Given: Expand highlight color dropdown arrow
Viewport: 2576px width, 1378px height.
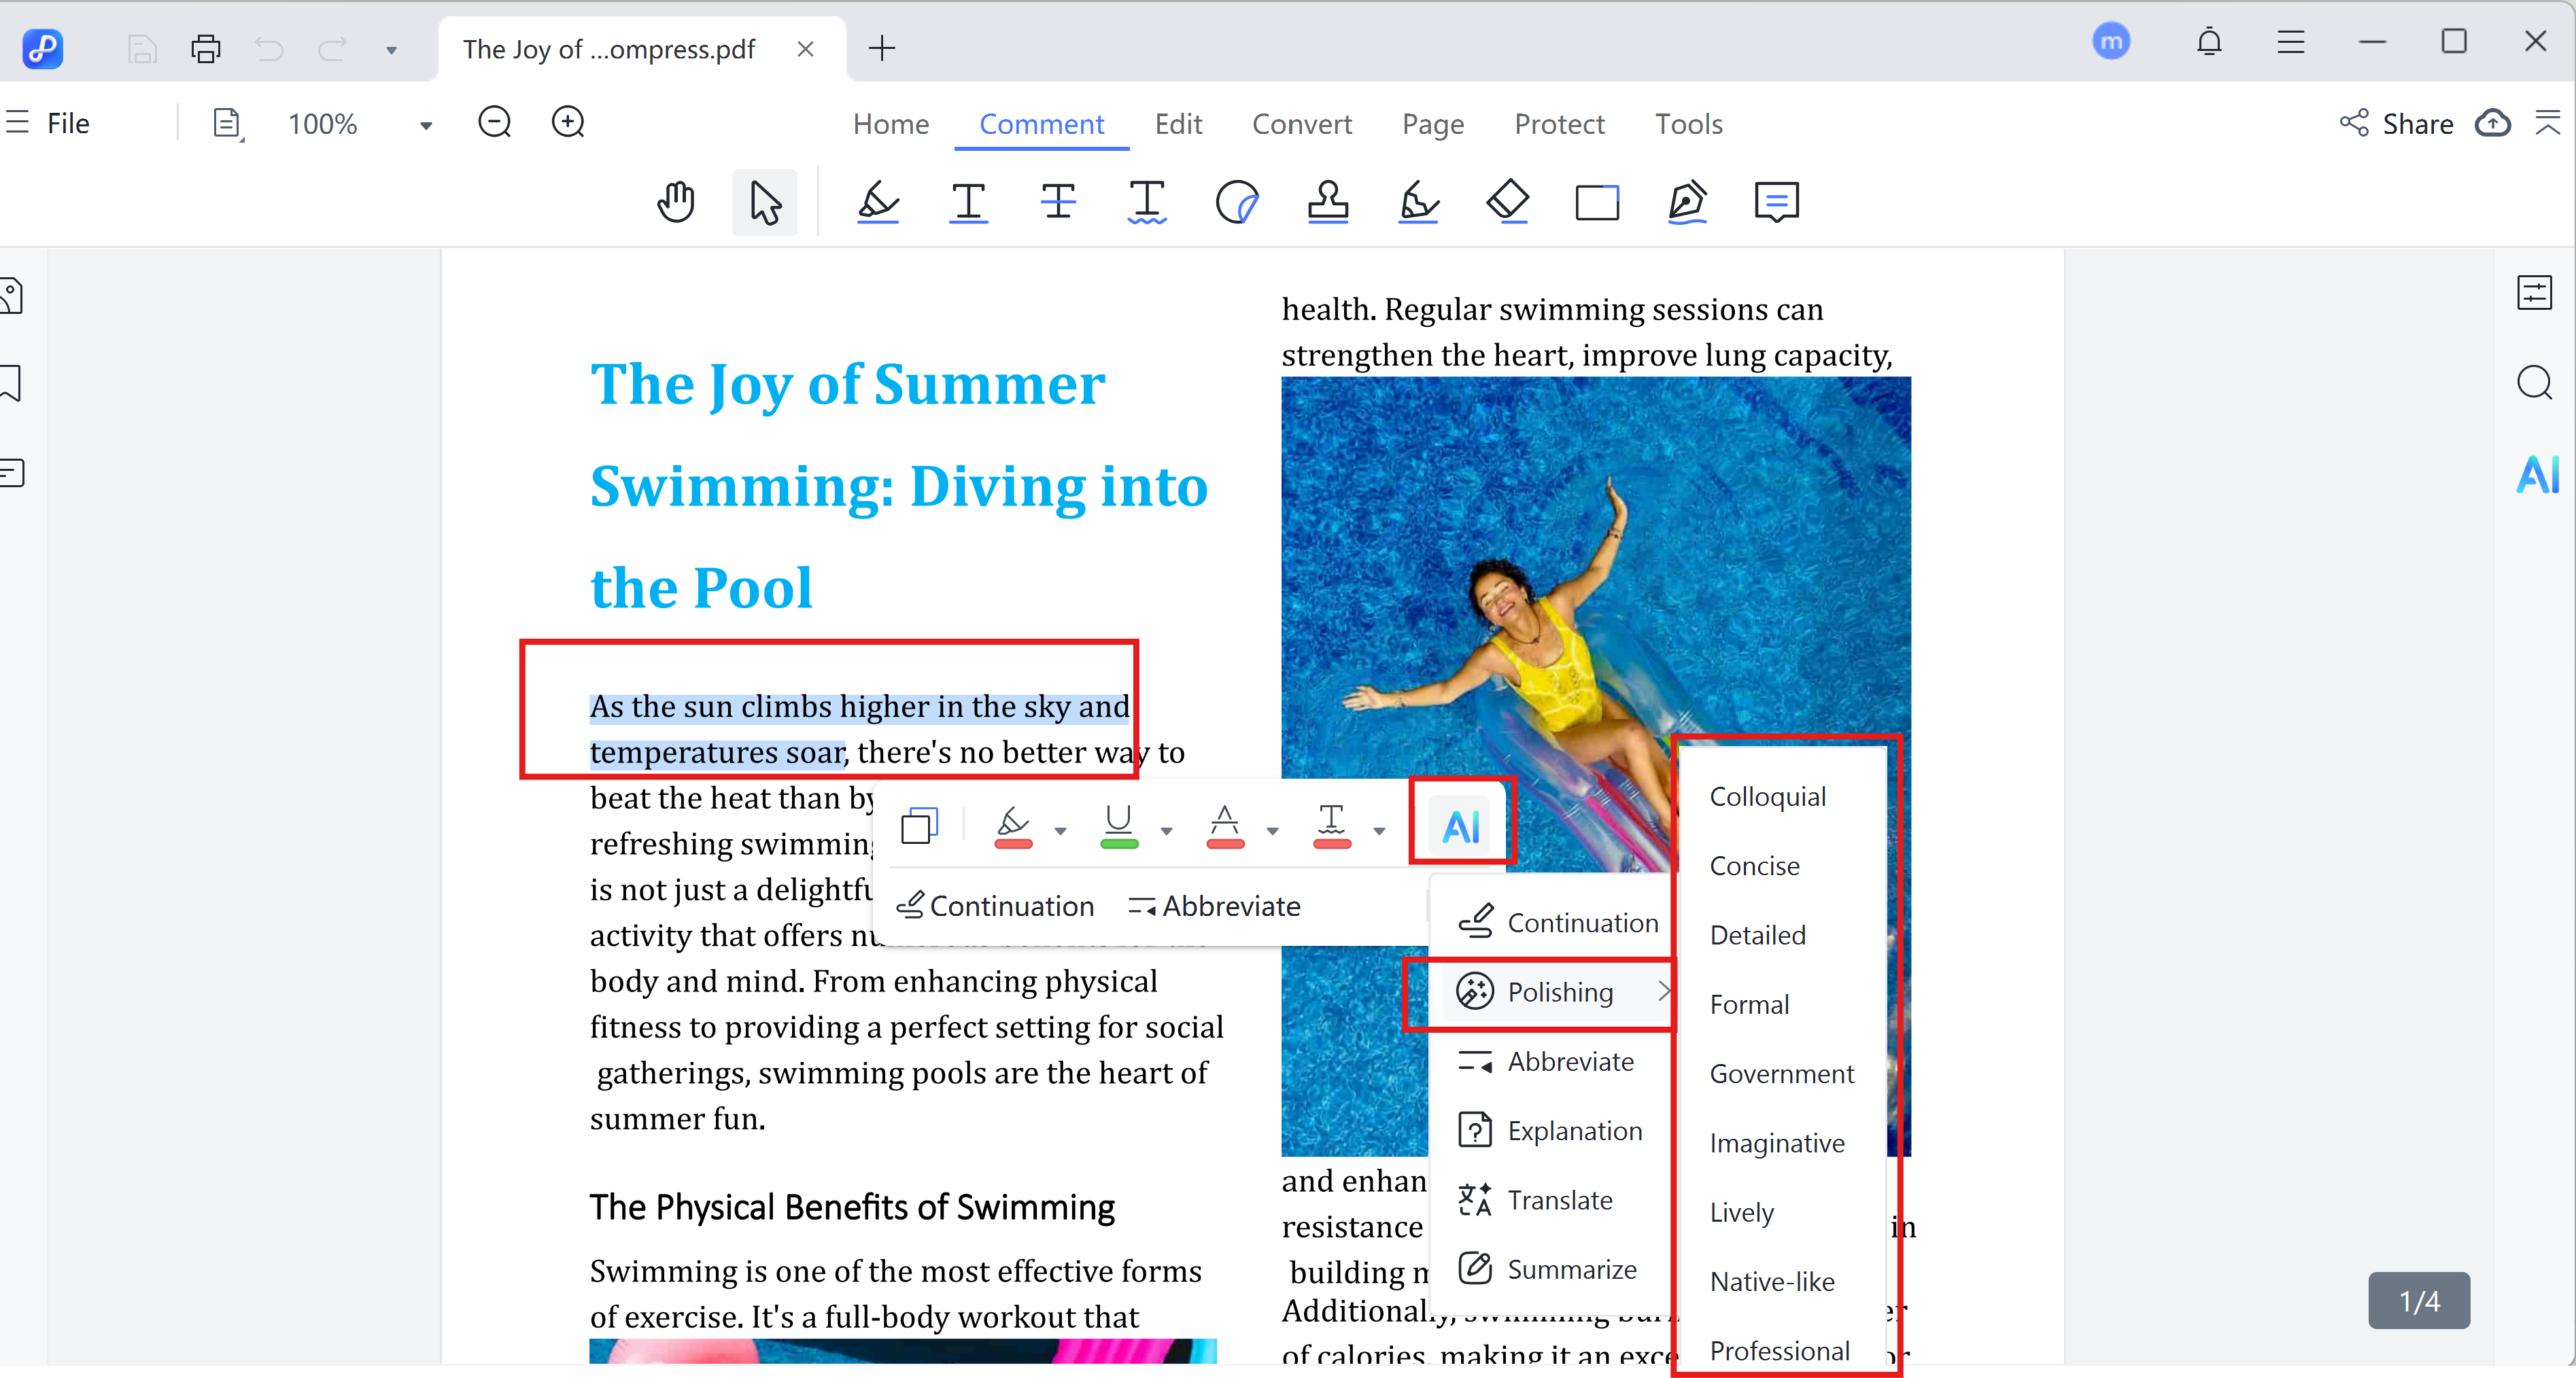Looking at the screenshot, I should (x=1061, y=830).
